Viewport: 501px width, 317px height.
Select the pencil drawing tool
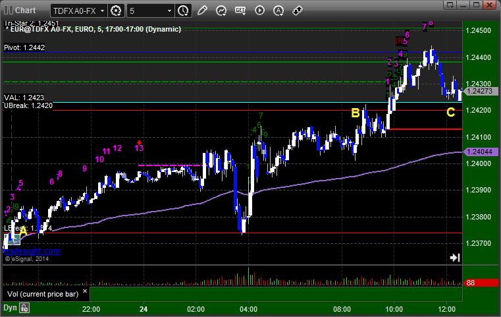pyautogui.click(x=202, y=11)
